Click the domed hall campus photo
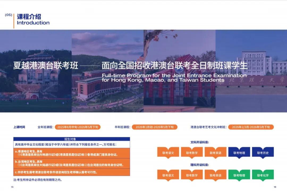 [36, 71]
